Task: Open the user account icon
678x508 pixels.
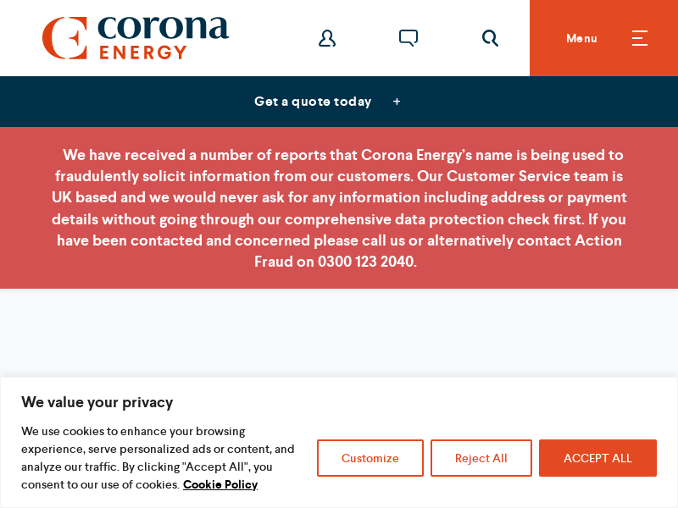Action: (327, 38)
